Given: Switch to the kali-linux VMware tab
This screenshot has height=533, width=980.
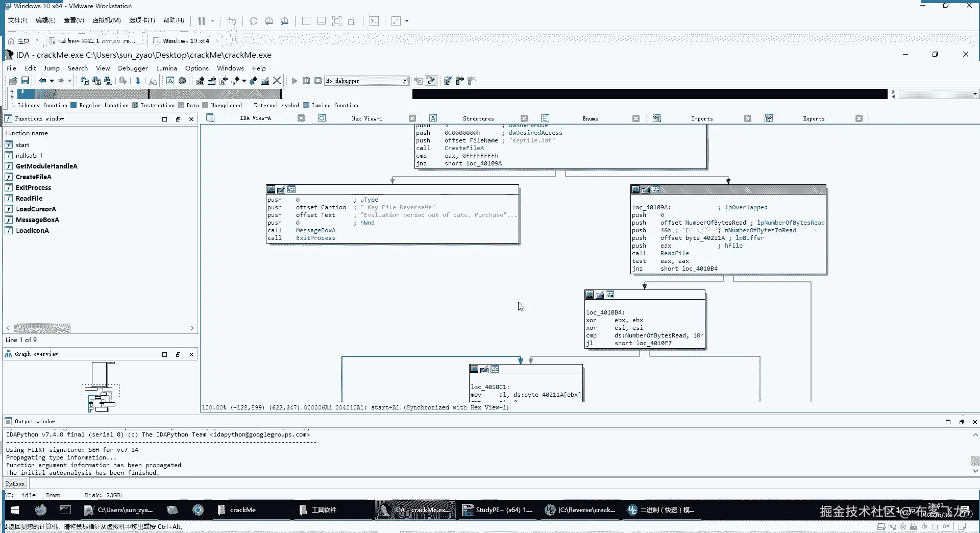Looking at the screenshot, I should pyautogui.click(x=95, y=41).
